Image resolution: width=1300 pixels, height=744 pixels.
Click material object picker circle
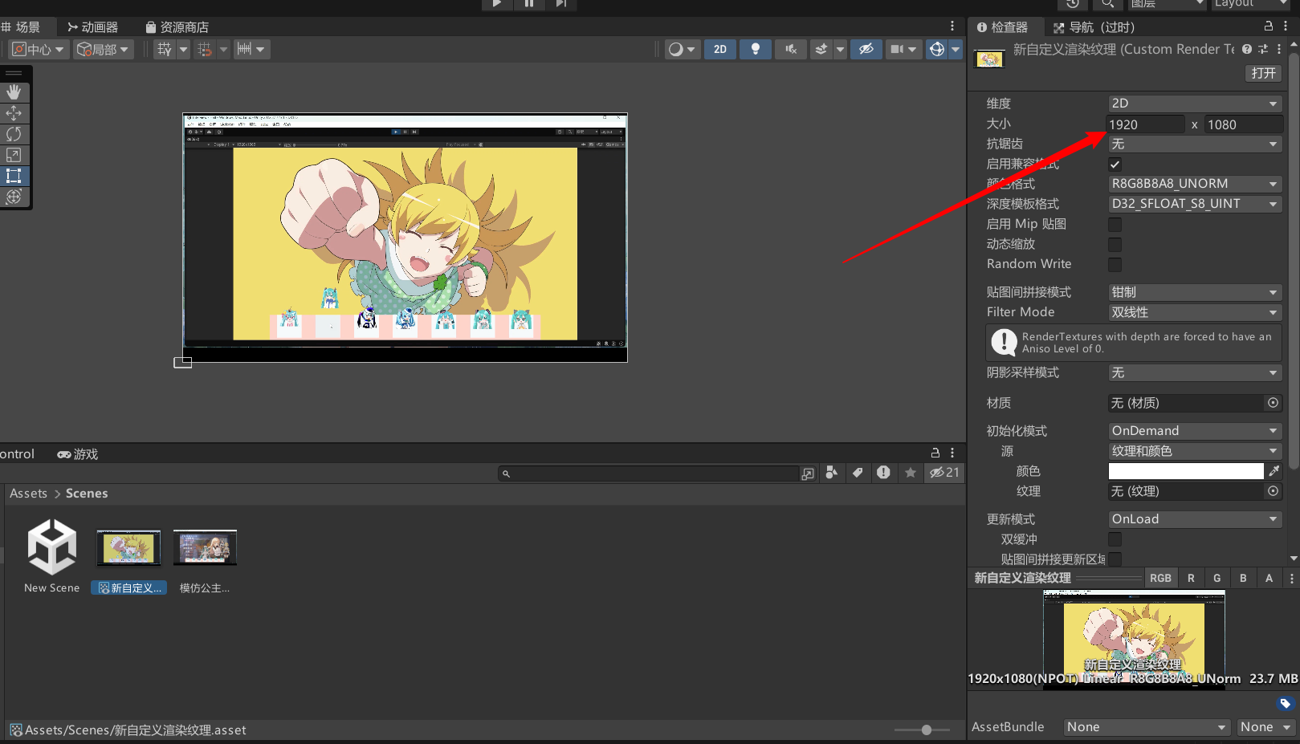click(1273, 403)
